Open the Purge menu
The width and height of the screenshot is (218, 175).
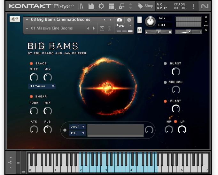pos(124,26)
